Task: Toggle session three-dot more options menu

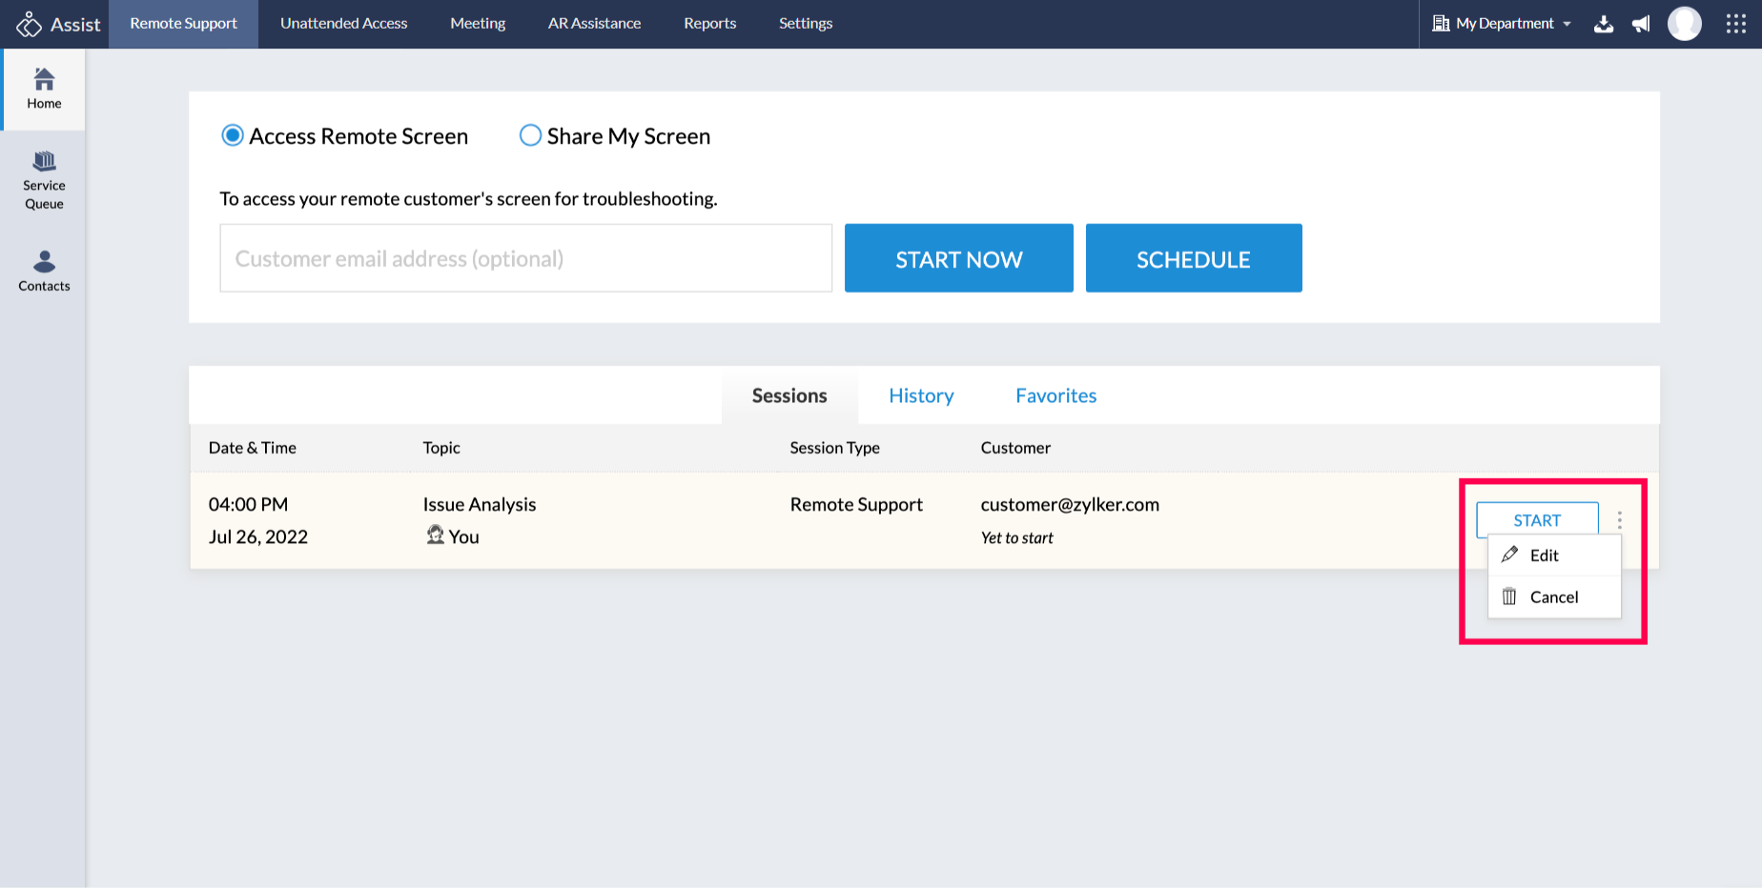Action: (x=1619, y=520)
